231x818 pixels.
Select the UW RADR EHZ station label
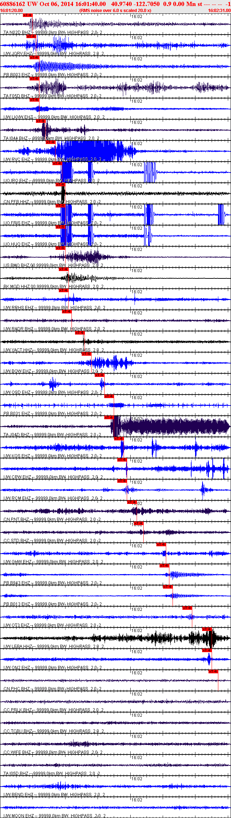point(54,329)
